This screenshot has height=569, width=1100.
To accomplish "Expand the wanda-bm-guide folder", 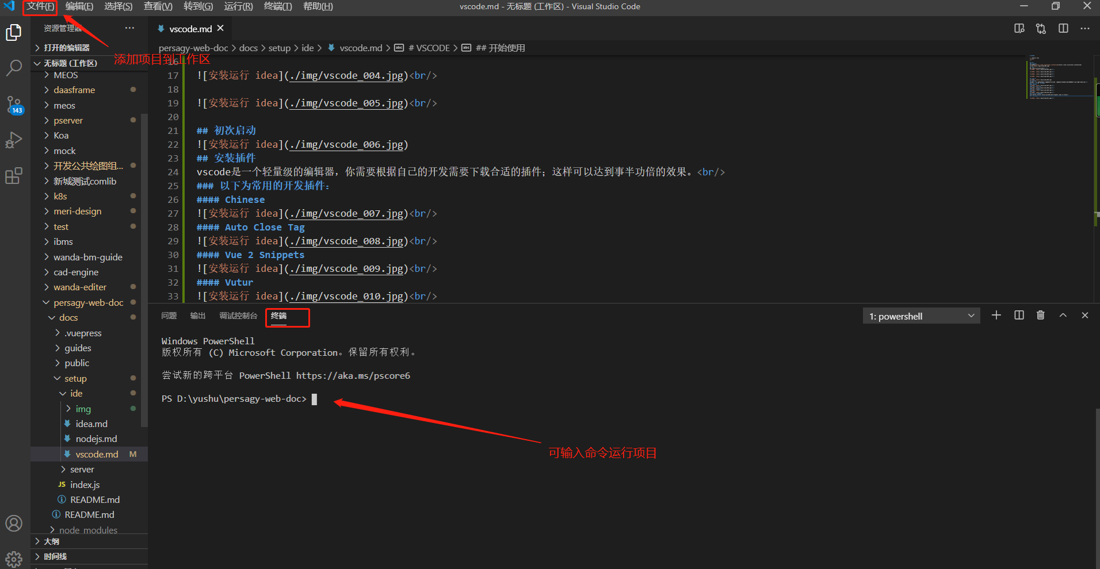I will (87, 257).
